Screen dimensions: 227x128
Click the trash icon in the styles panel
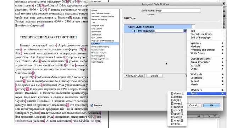tap(215, 116)
